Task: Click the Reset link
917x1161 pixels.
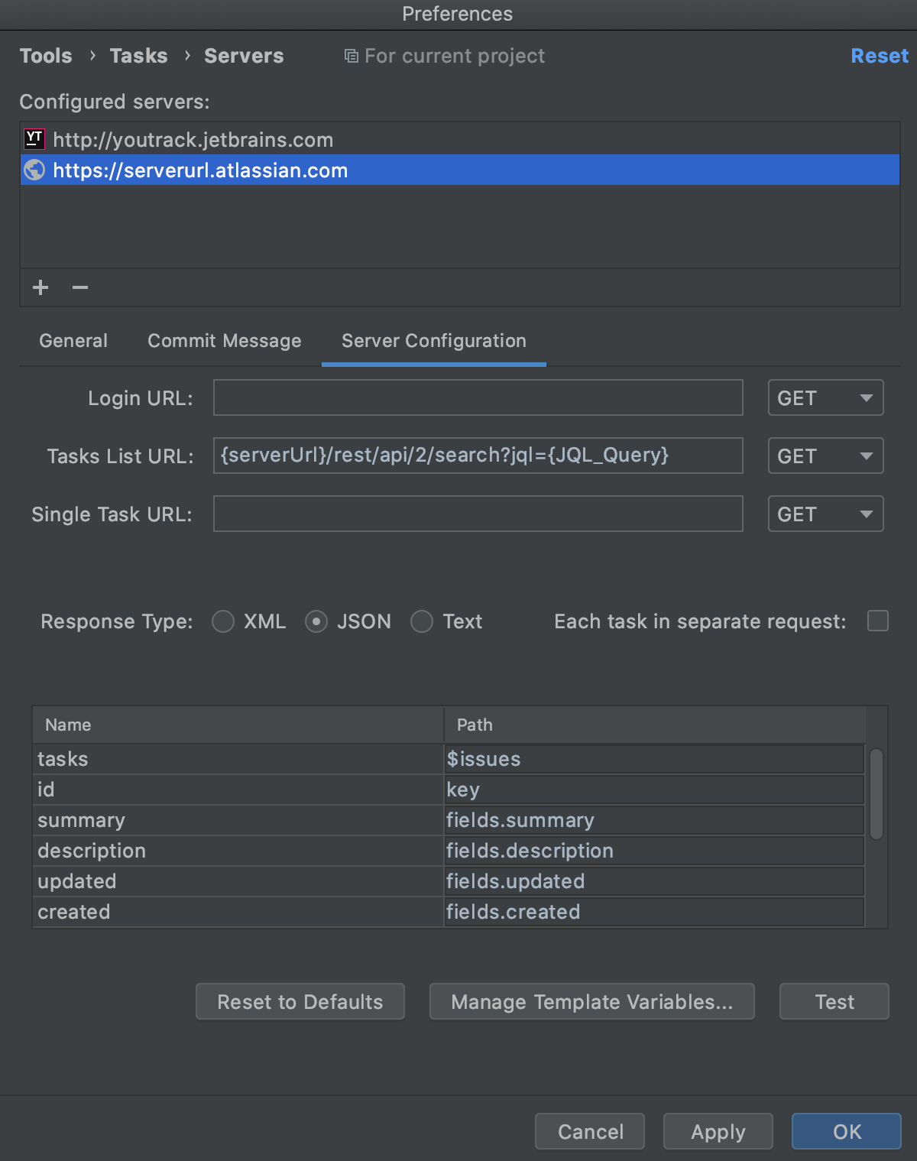Action: [880, 56]
